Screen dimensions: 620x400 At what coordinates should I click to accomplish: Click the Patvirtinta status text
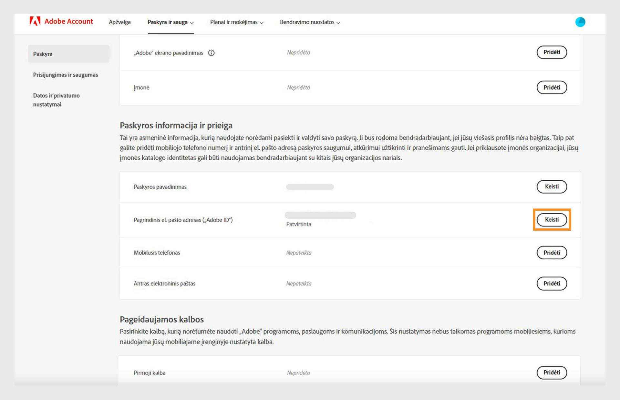click(299, 225)
